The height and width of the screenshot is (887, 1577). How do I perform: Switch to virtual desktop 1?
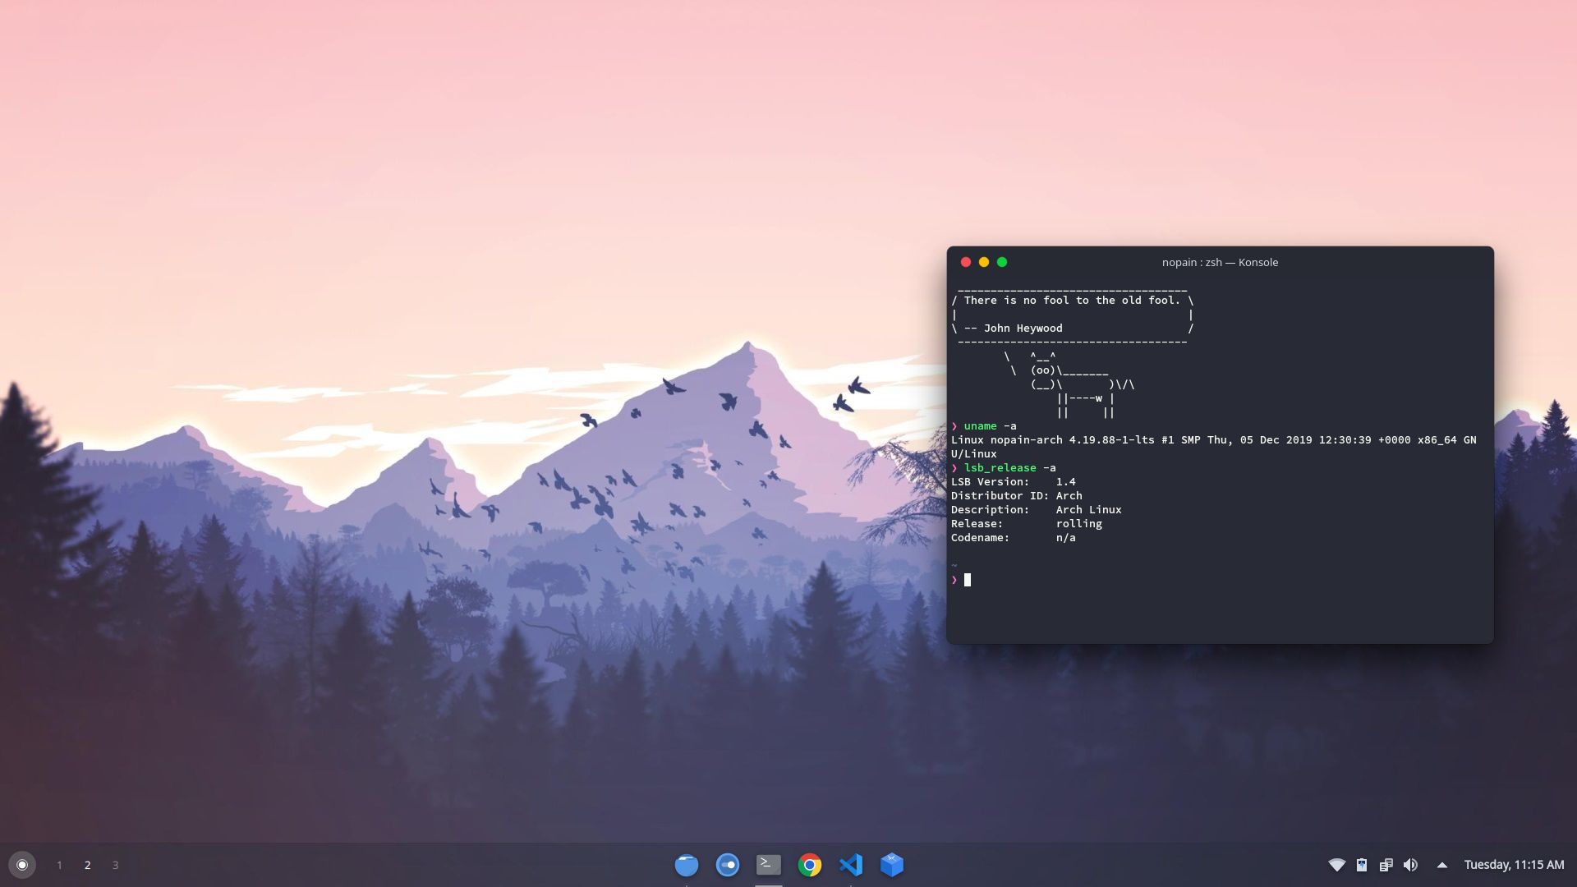pos(58,865)
